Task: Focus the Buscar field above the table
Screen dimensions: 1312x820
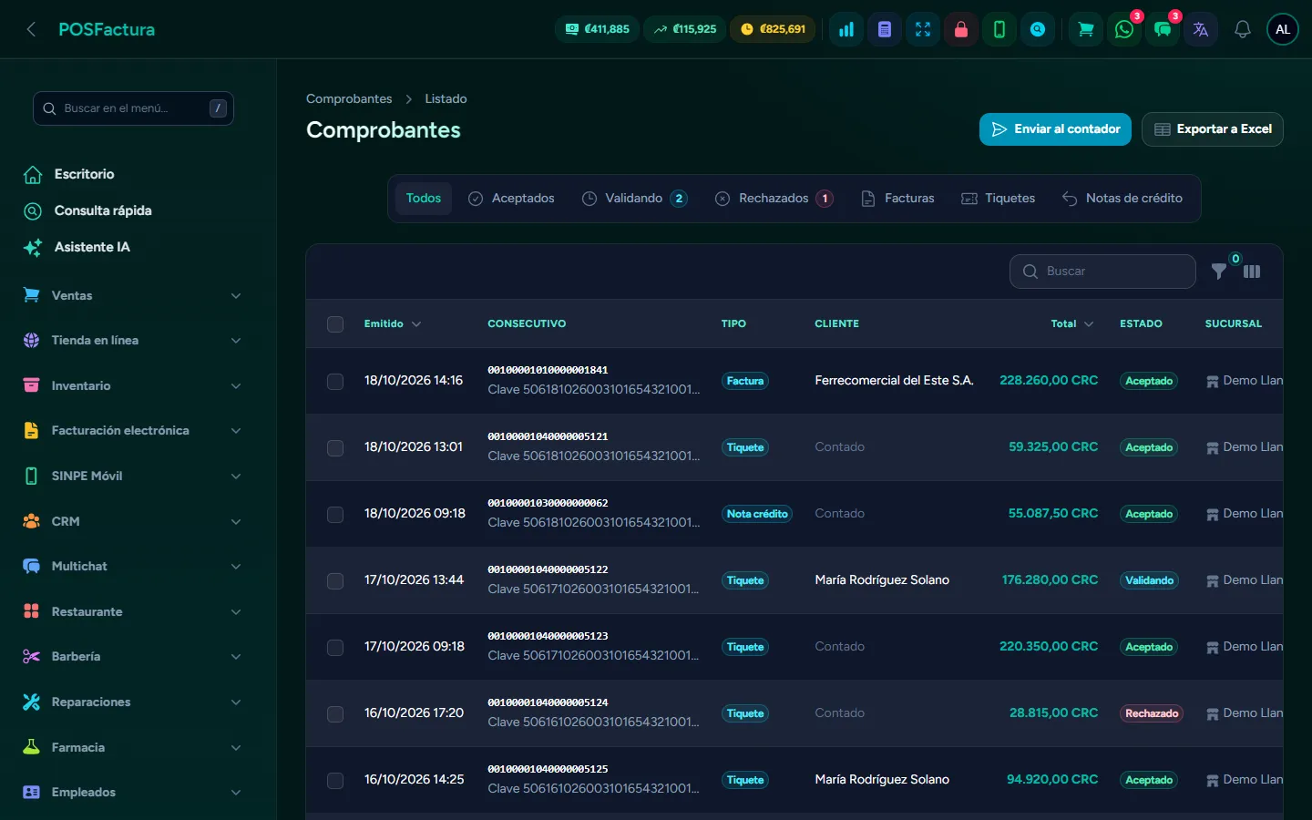Action: coord(1102,272)
